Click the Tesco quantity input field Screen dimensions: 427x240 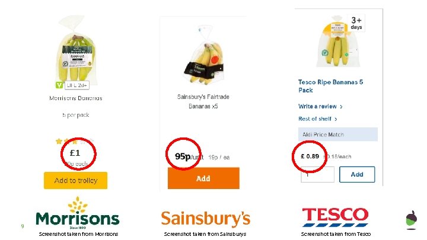click(317, 174)
